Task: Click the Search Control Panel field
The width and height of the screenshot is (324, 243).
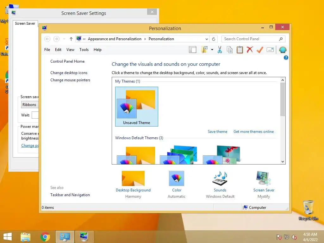Action: [253, 39]
